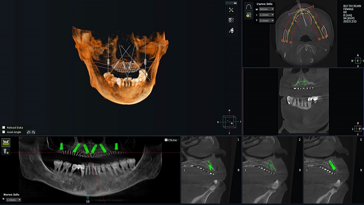
Task: Collapse the tool panel with the double-arrow
Action: pos(235,3)
